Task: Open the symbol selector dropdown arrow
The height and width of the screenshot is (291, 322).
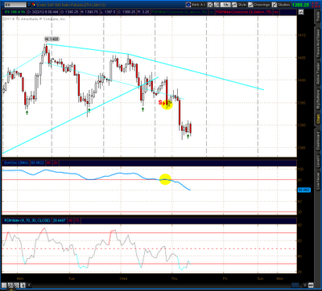Action: [29, 5]
